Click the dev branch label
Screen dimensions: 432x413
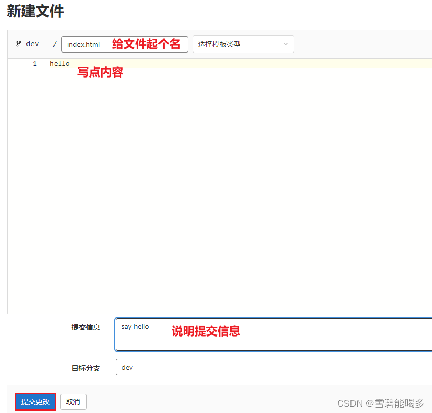[x=33, y=44]
